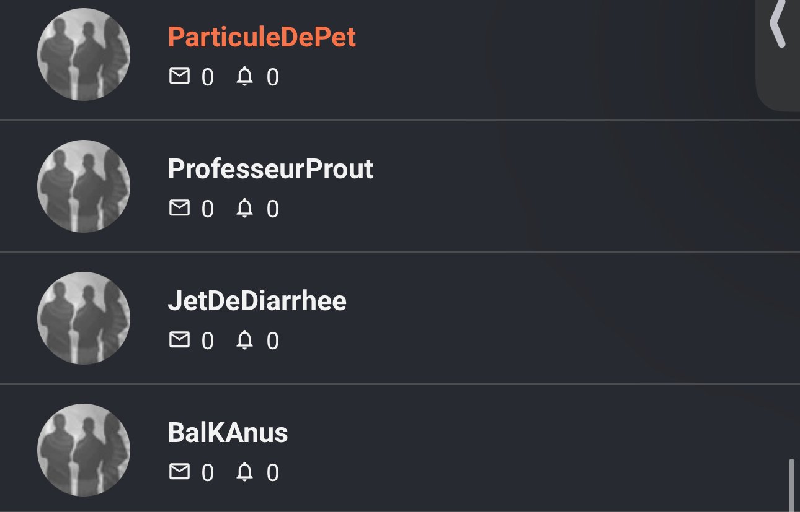Check ParticuleDePet's notification bell icon
800x512 pixels.
tap(245, 76)
